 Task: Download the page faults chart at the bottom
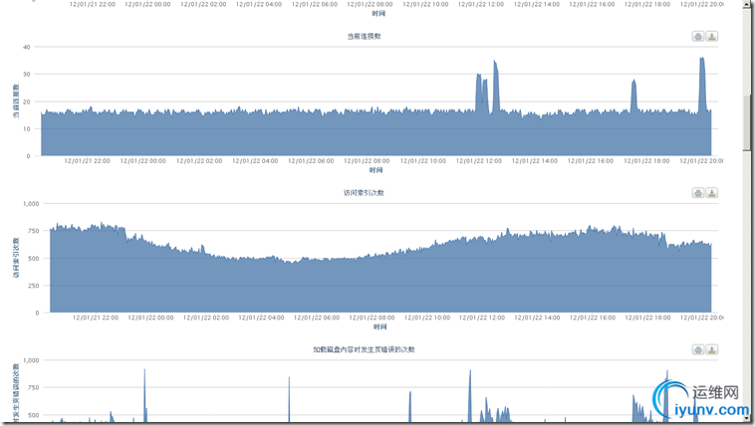click(711, 350)
